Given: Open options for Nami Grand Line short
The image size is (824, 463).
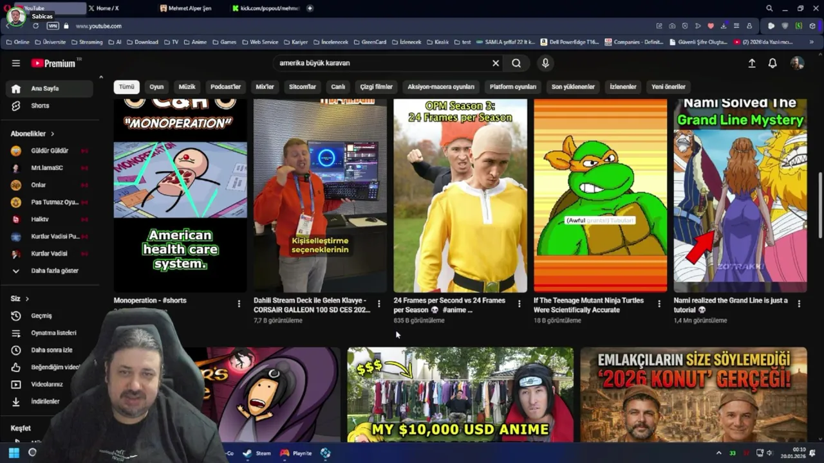Looking at the screenshot, I should coord(799,304).
